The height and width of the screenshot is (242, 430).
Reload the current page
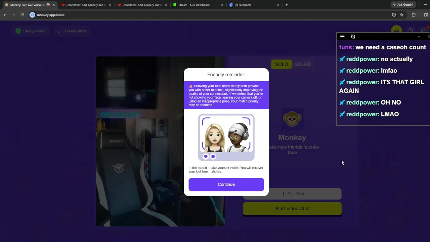tap(22, 15)
